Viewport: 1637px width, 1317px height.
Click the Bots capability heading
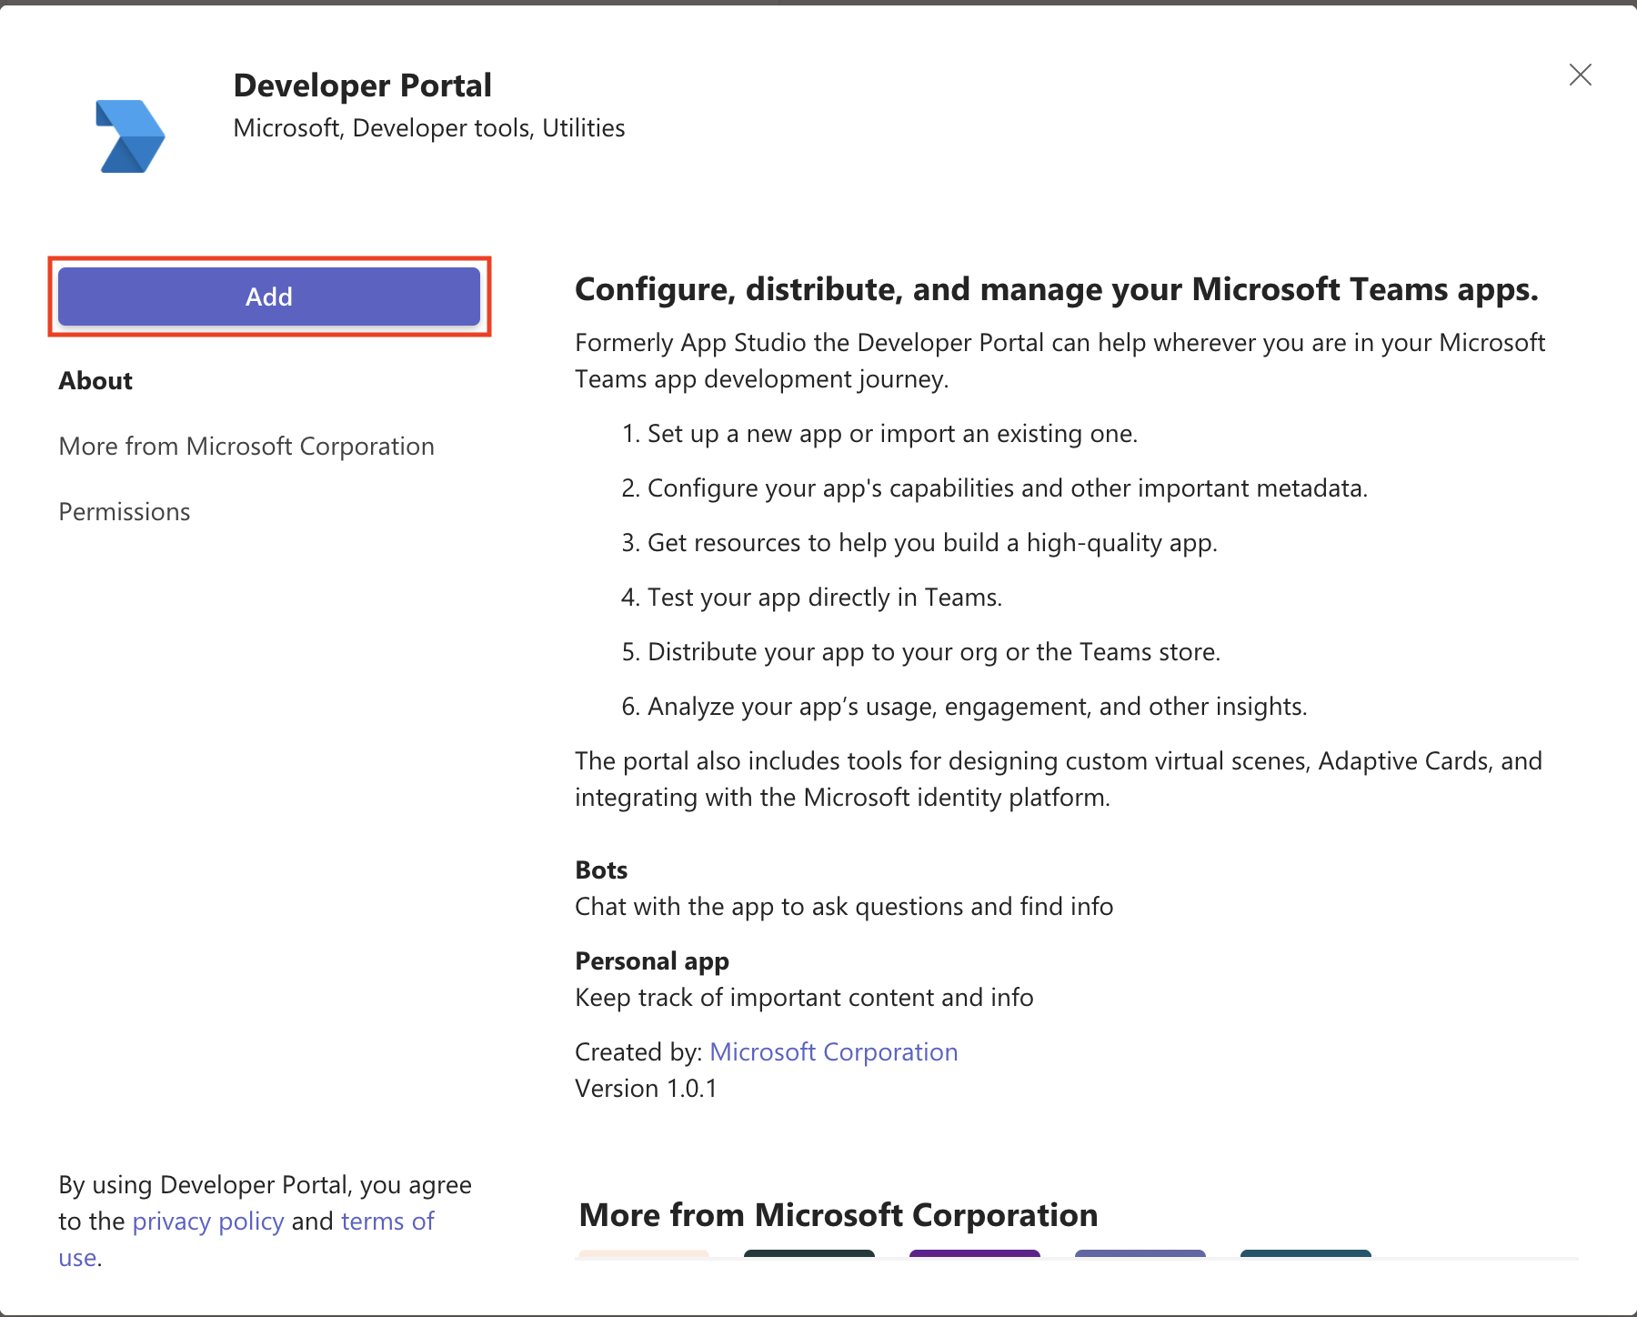[x=600, y=870]
